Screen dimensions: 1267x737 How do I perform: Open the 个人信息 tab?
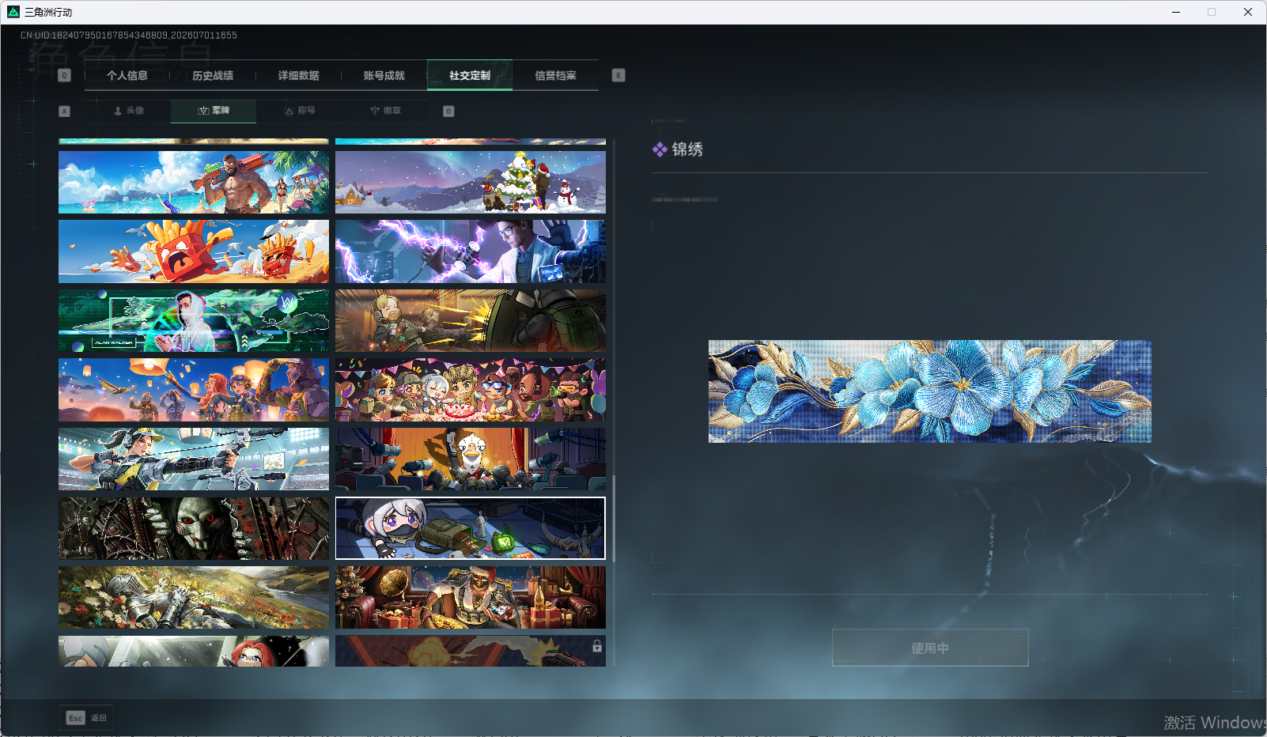pyautogui.click(x=127, y=76)
